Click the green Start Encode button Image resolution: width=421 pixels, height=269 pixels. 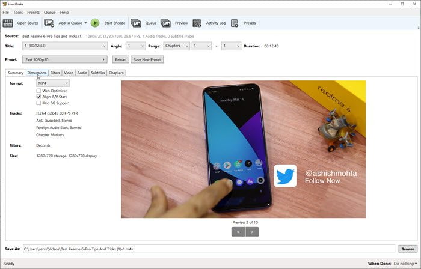(x=95, y=23)
